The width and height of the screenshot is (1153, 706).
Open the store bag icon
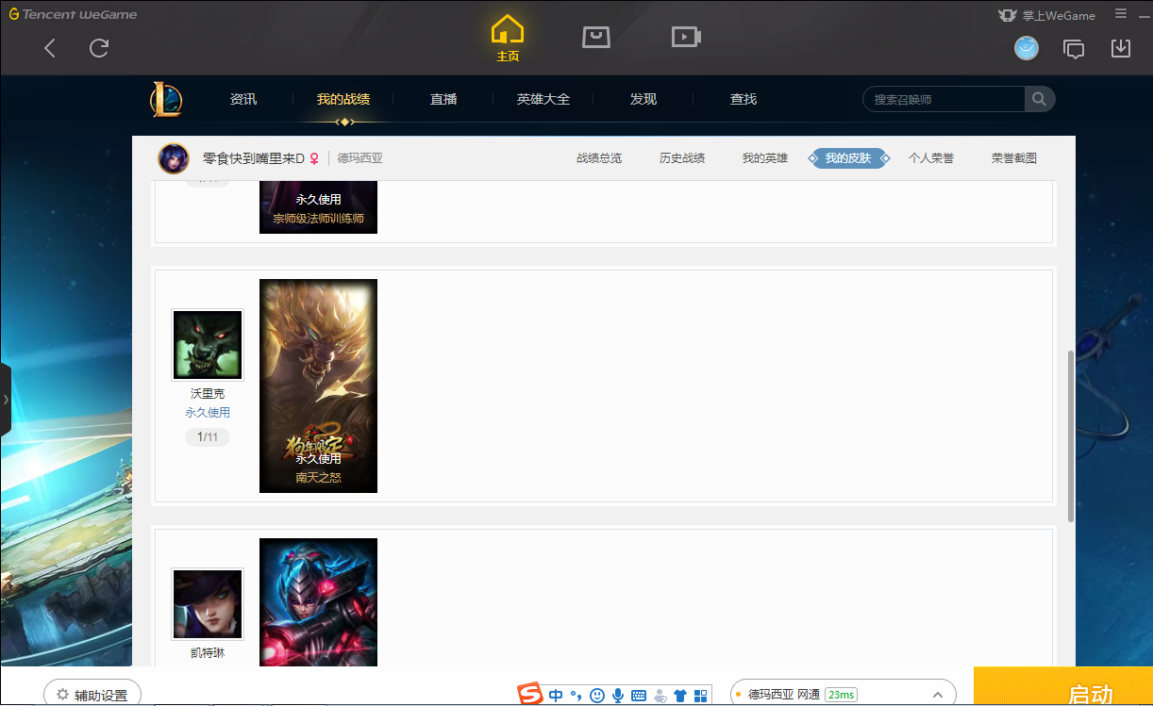(596, 37)
